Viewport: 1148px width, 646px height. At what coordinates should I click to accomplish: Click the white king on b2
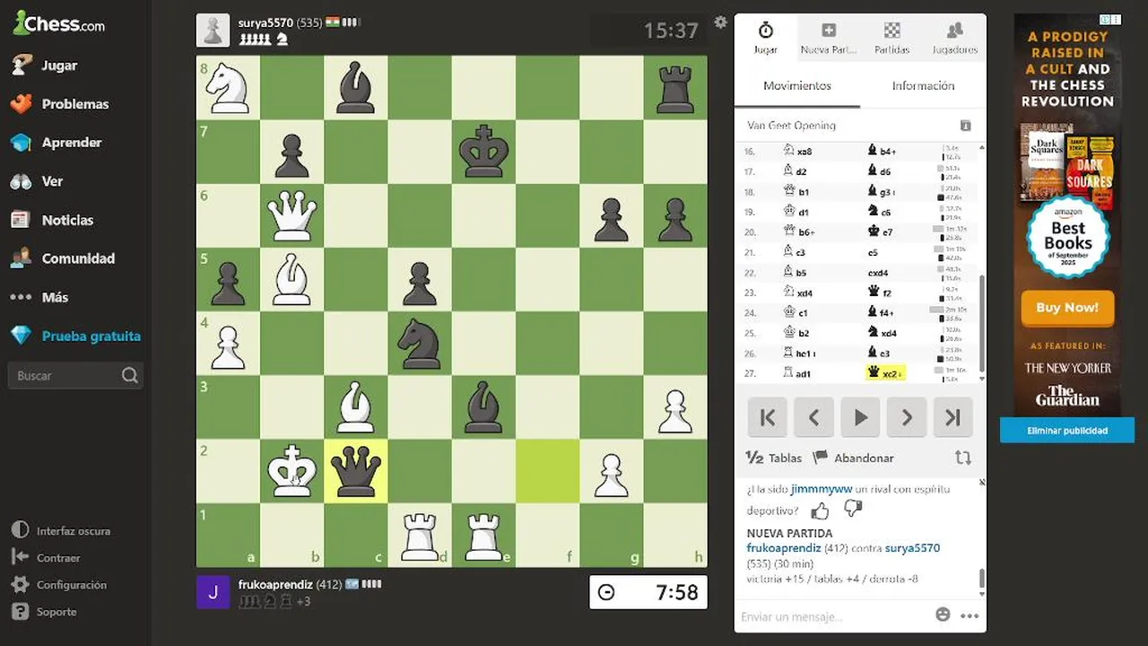[292, 471]
